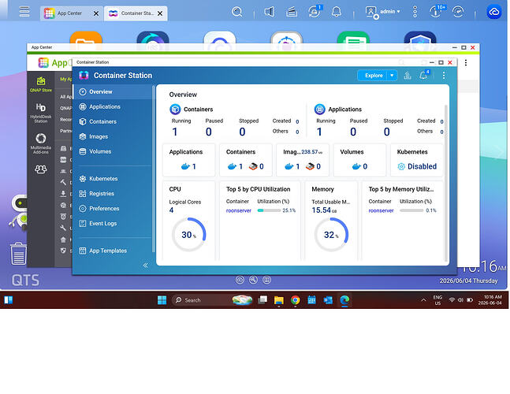510x394 pixels.
Task: Click the QNAP Store sidebar icon
Action: point(41,84)
